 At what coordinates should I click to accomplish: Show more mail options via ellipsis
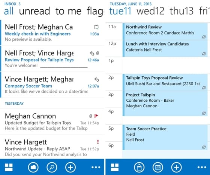[x=96, y=167]
